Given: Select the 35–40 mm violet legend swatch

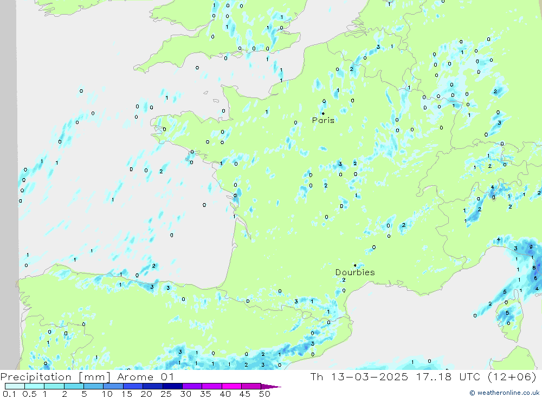Looking at the screenshot, I should [x=212, y=386].
